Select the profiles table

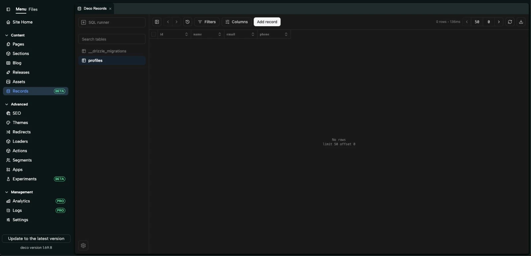(112, 60)
